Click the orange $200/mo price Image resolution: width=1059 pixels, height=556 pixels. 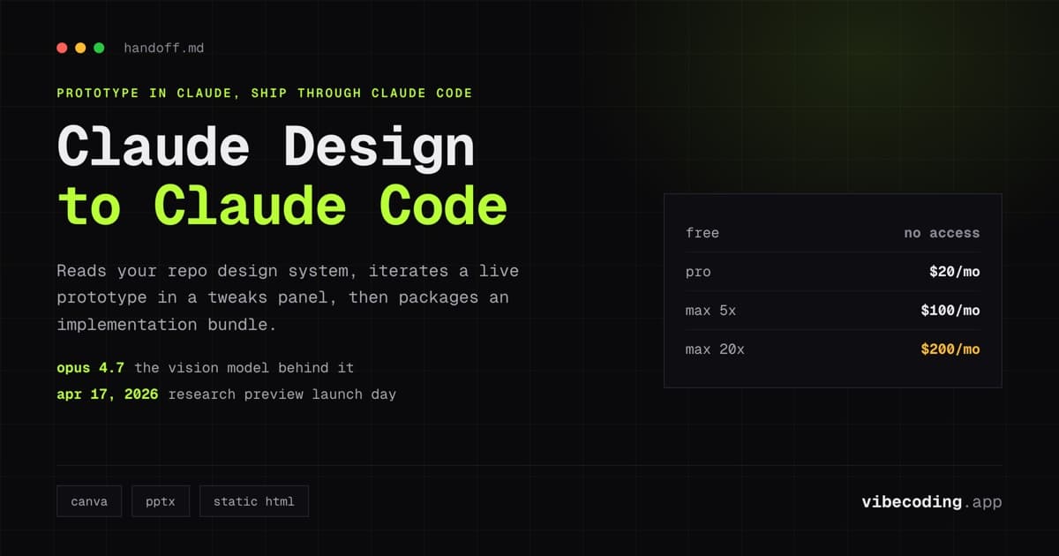(950, 349)
